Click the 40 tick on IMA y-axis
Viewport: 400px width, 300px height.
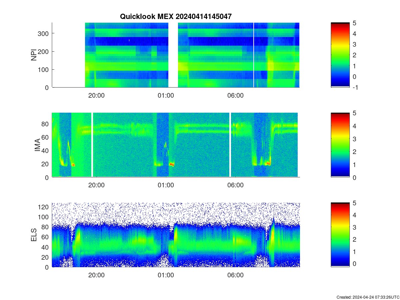pyautogui.click(x=46, y=151)
